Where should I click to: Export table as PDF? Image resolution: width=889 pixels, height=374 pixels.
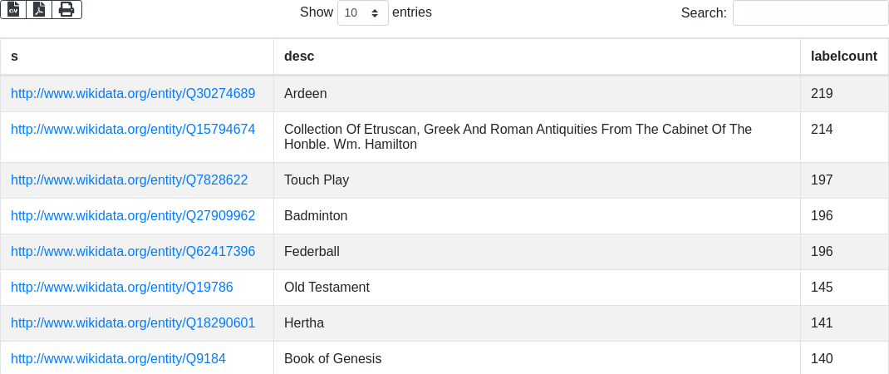pos(39,9)
